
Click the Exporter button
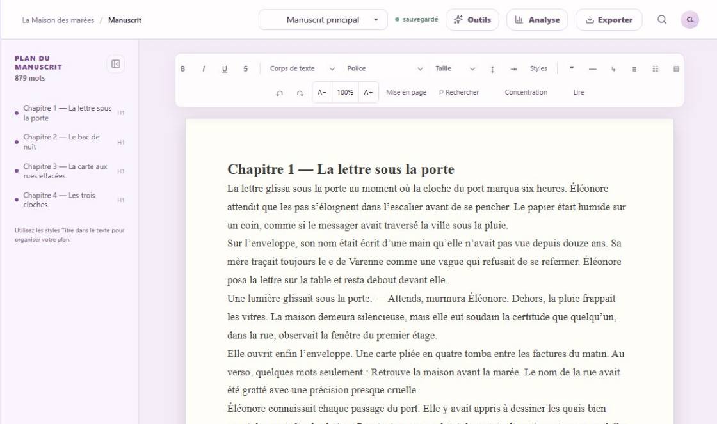[x=609, y=20]
